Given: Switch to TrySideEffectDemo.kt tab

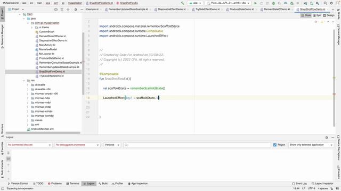Looking at the screenshot, I should 207,10.
